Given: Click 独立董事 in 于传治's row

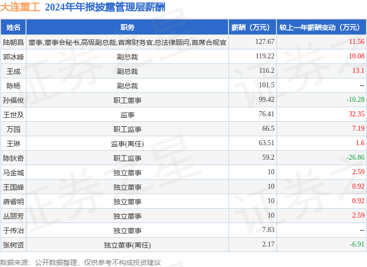Looking at the screenshot, I should coord(127,231).
